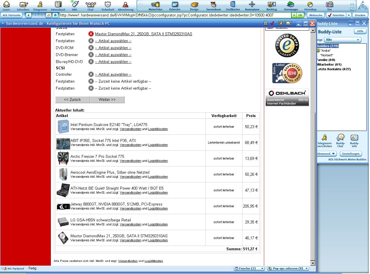
Task: Click the printer icon in browser title bar
Action: (266, 23)
